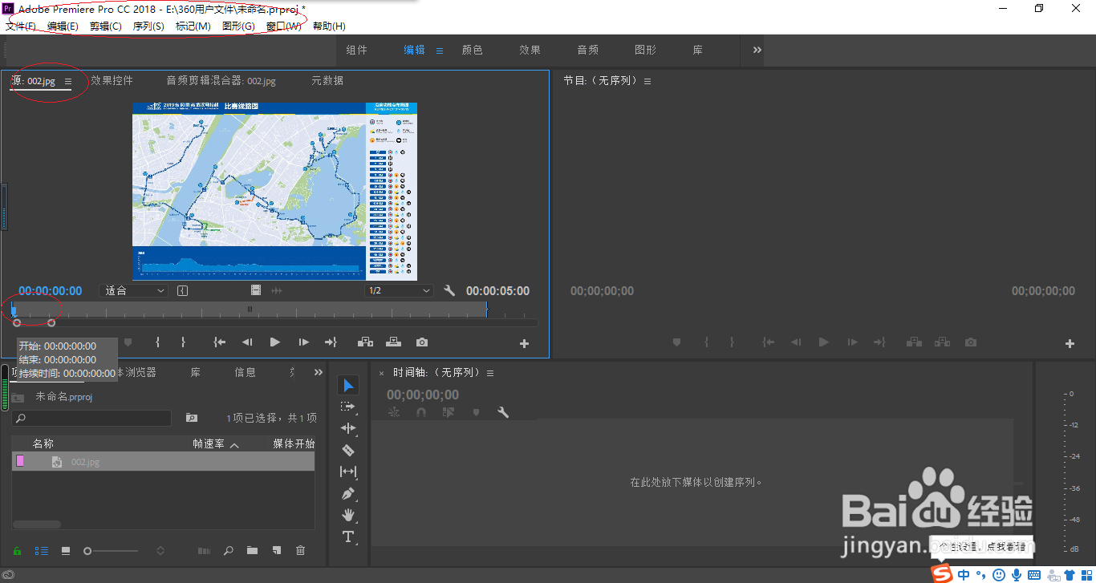Click Source monitor playhead marker
The height and width of the screenshot is (583, 1096).
pyautogui.click(x=14, y=310)
